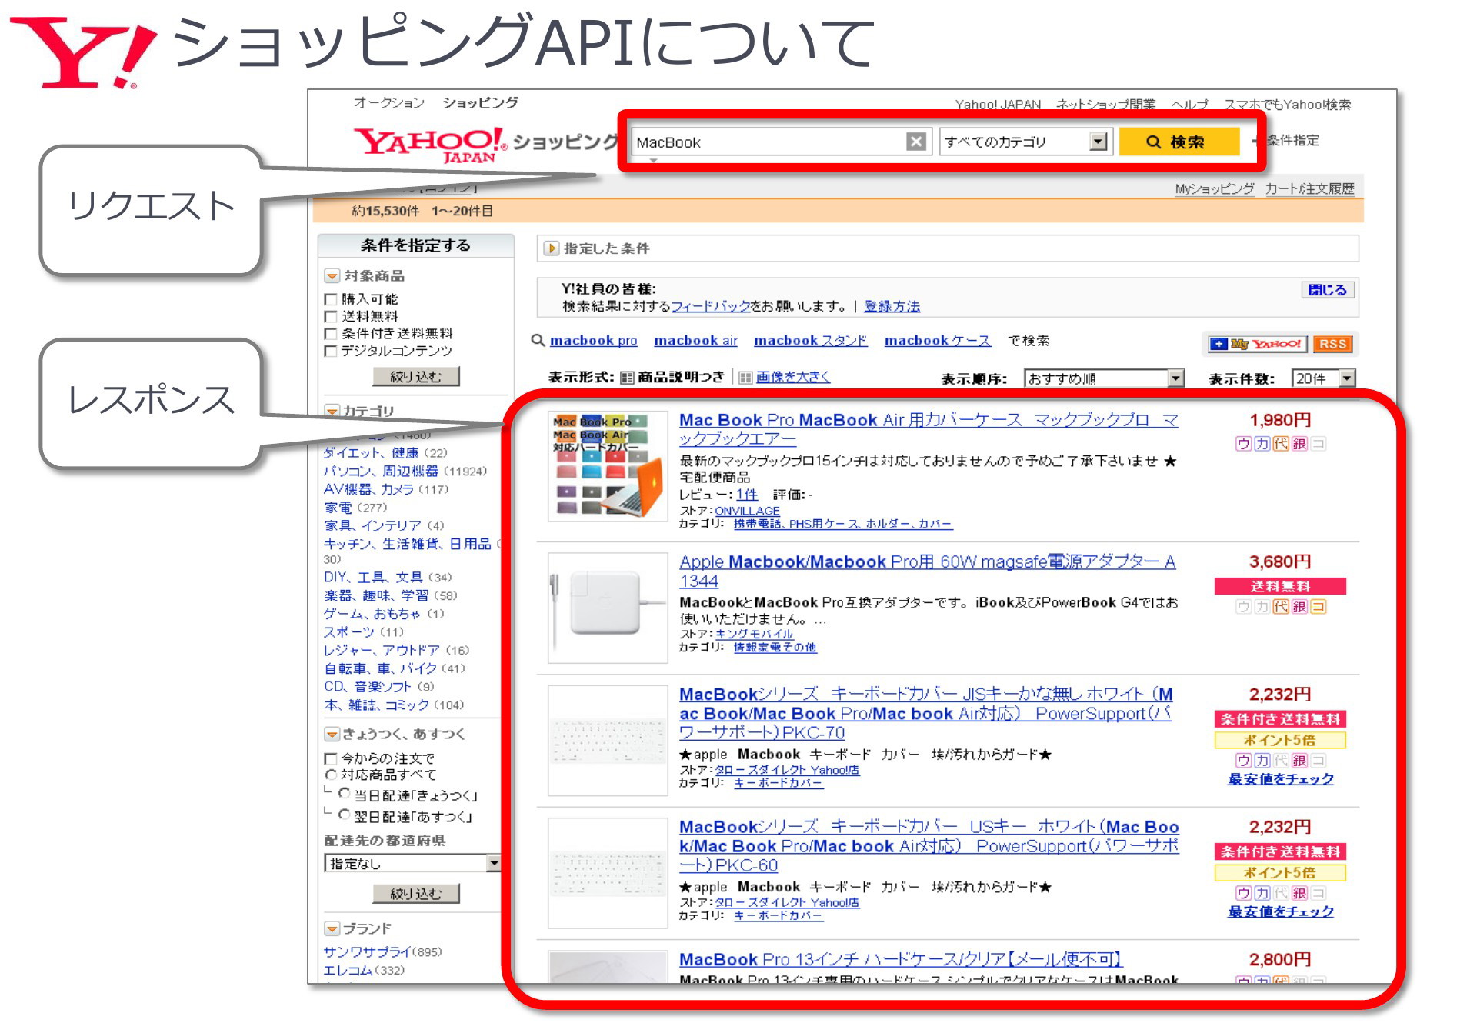Search suggestion macbook pro

(593, 340)
